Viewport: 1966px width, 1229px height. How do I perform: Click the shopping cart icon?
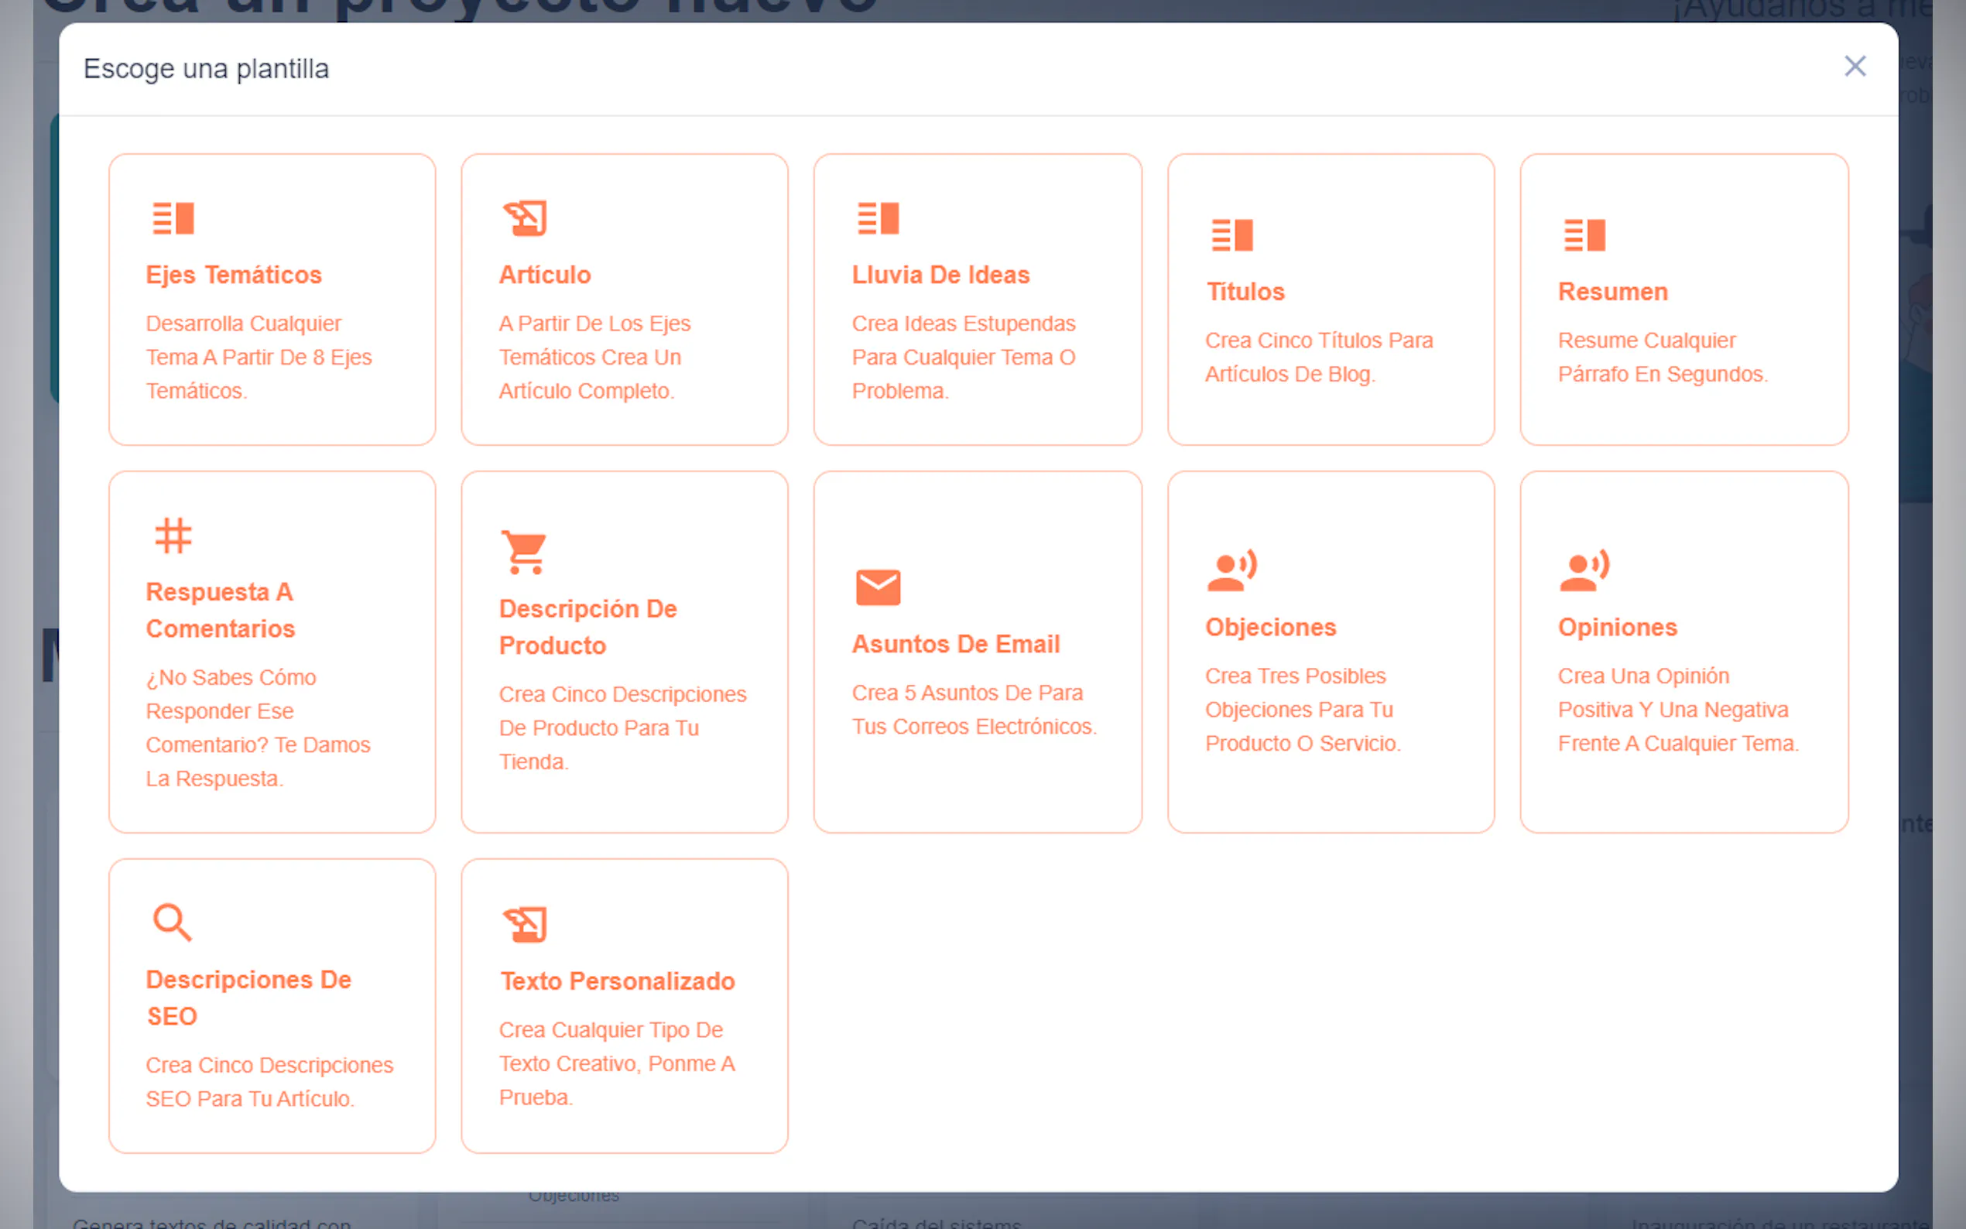524,553
